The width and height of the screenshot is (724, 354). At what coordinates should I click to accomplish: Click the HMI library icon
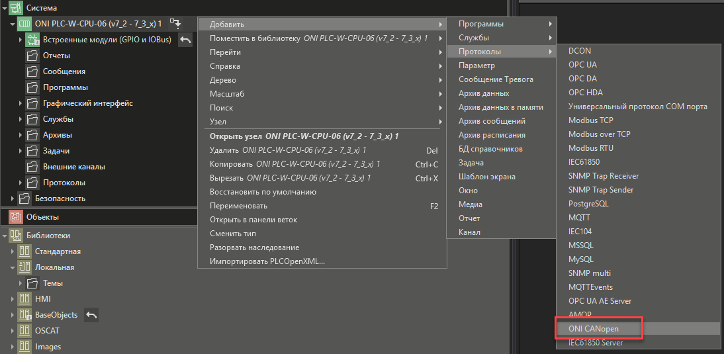[x=24, y=299]
